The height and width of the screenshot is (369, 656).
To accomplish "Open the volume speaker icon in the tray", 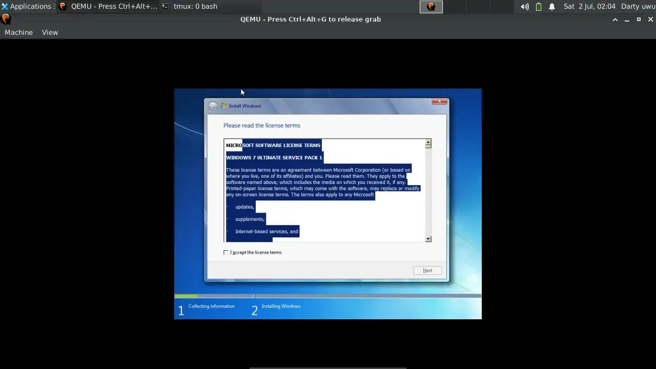I will (x=525, y=7).
